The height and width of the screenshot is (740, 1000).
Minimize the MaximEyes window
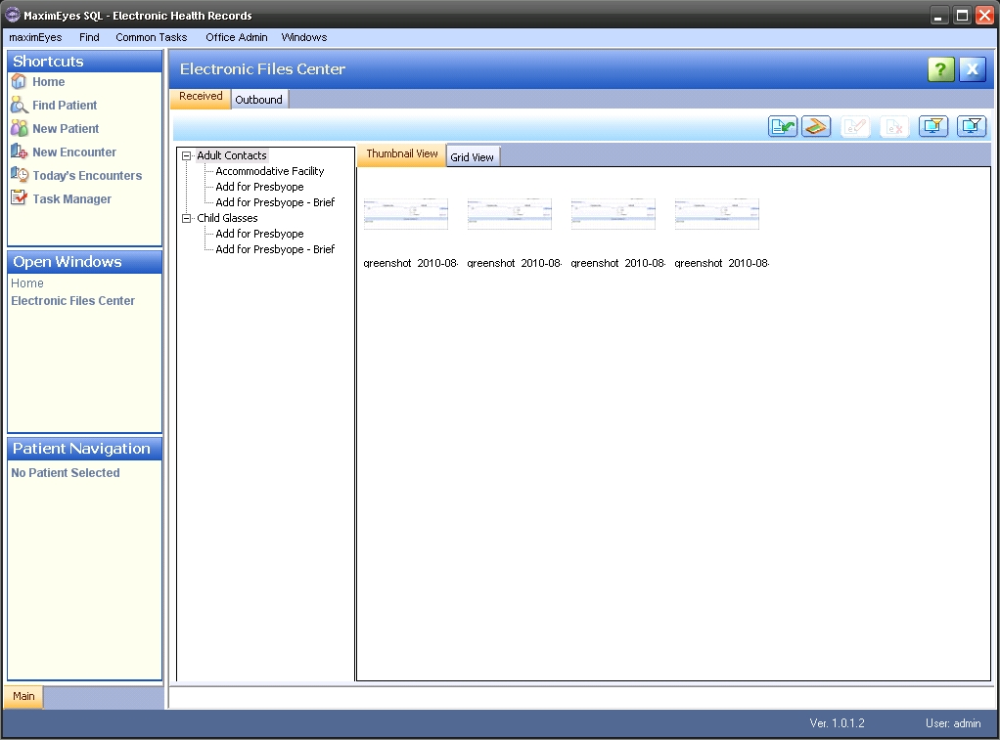(938, 16)
